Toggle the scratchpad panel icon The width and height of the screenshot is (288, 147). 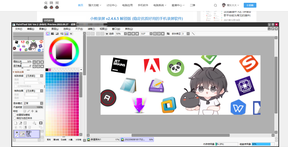71,34
